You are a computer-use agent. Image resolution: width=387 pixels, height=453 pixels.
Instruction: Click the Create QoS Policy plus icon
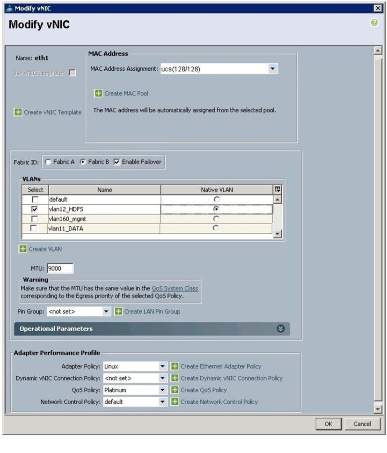click(175, 390)
